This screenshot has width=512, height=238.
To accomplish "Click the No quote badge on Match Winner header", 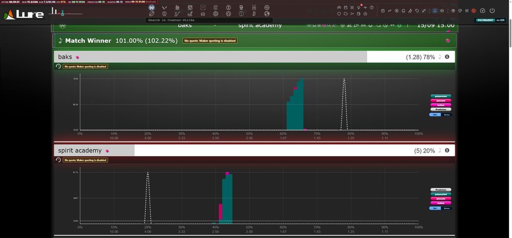I will pyautogui.click(x=210, y=41).
